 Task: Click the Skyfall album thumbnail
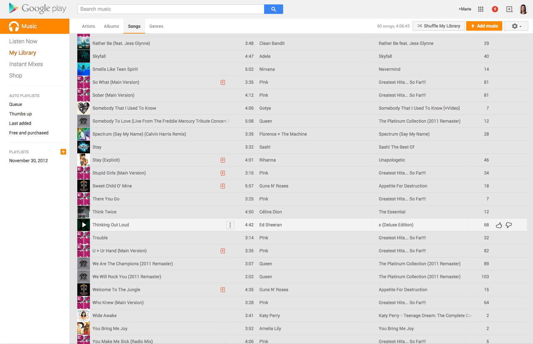click(83, 56)
